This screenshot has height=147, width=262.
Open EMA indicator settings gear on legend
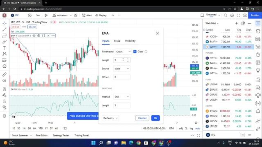[38, 36]
